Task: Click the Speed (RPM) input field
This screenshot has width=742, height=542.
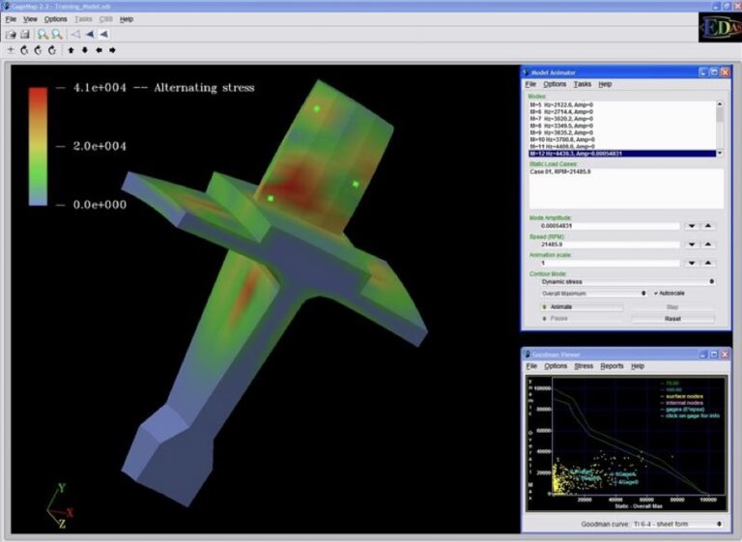Action: point(610,244)
